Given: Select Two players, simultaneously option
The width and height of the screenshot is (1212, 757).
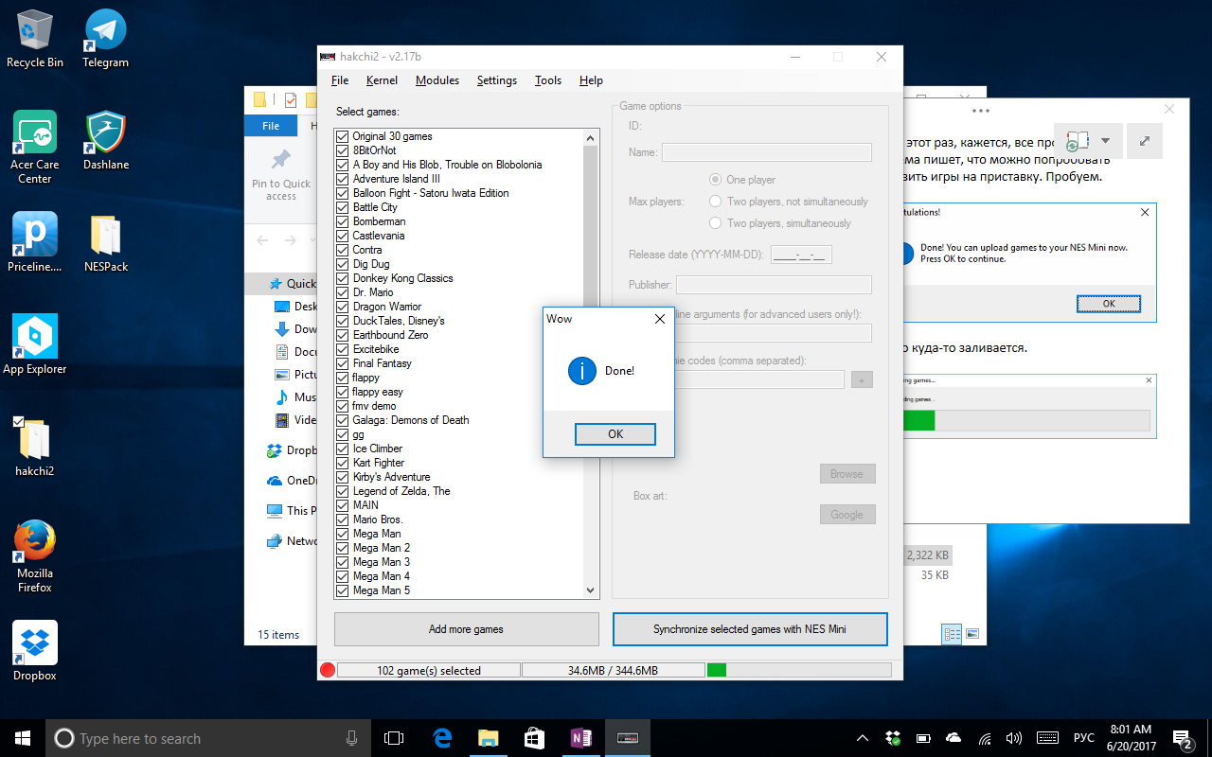Looking at the screenshot, I should pyautogui.click(x=716, y=223).
